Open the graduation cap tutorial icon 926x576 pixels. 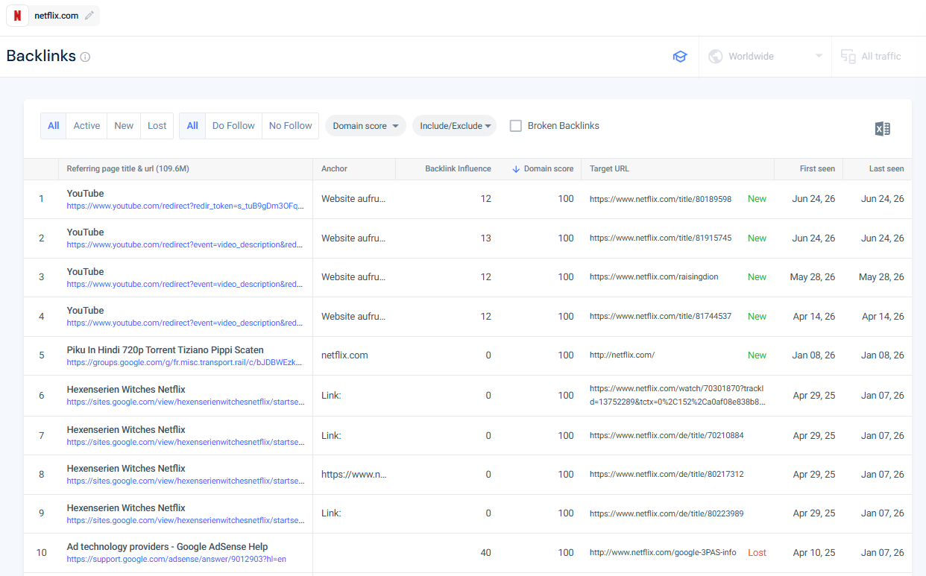pyautogui.click(x=680, y=57)
